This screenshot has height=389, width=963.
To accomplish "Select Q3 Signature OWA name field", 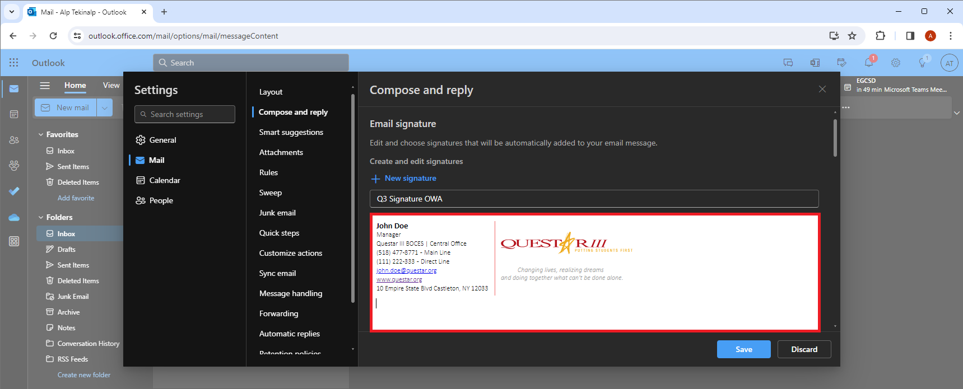I will (x=594, y=199).
